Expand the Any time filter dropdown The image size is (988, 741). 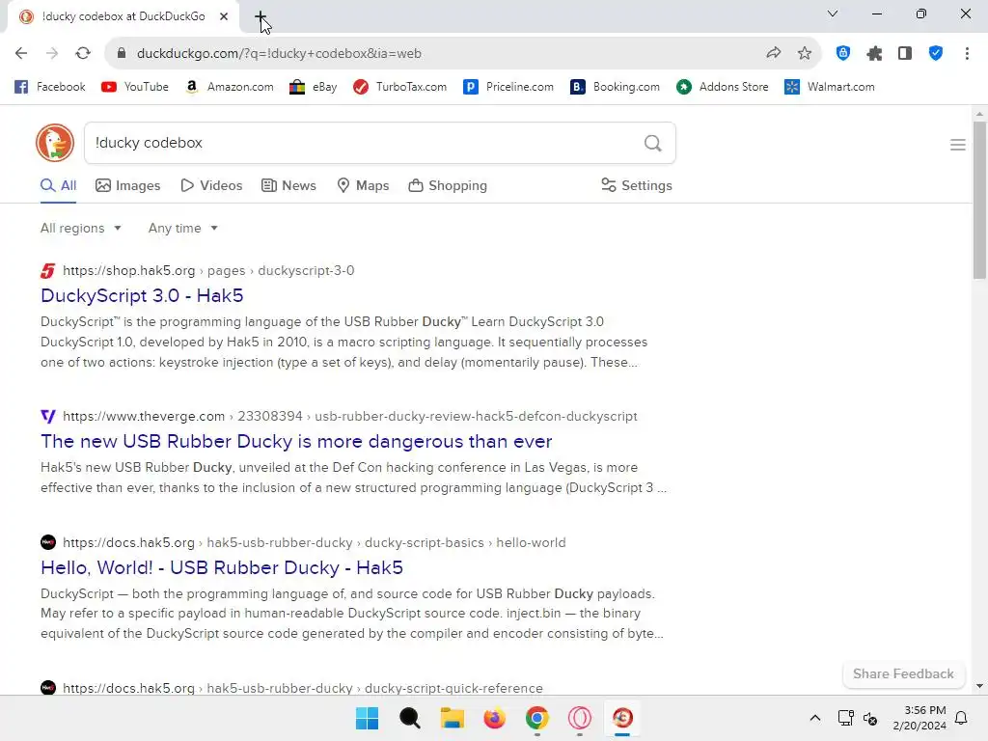(182, 228)
